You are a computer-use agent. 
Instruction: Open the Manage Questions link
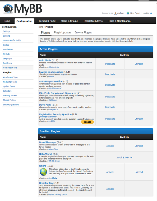(48, 117)
